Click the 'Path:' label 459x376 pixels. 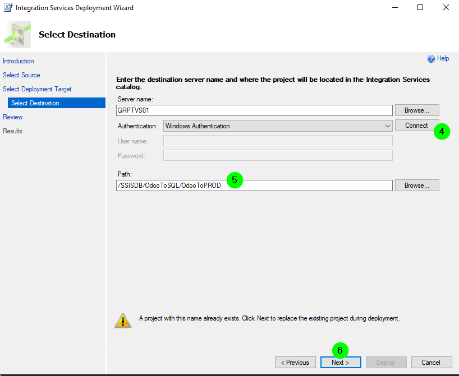click(x=125, y=174)
